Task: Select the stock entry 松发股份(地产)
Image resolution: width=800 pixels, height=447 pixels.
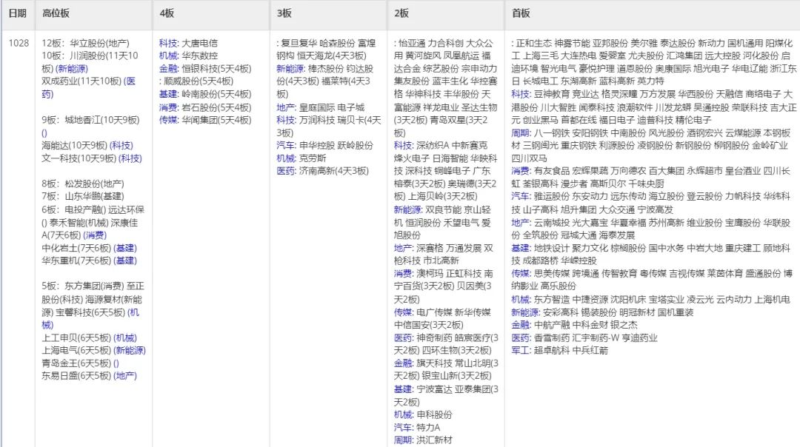Action: tap(94, 184)
